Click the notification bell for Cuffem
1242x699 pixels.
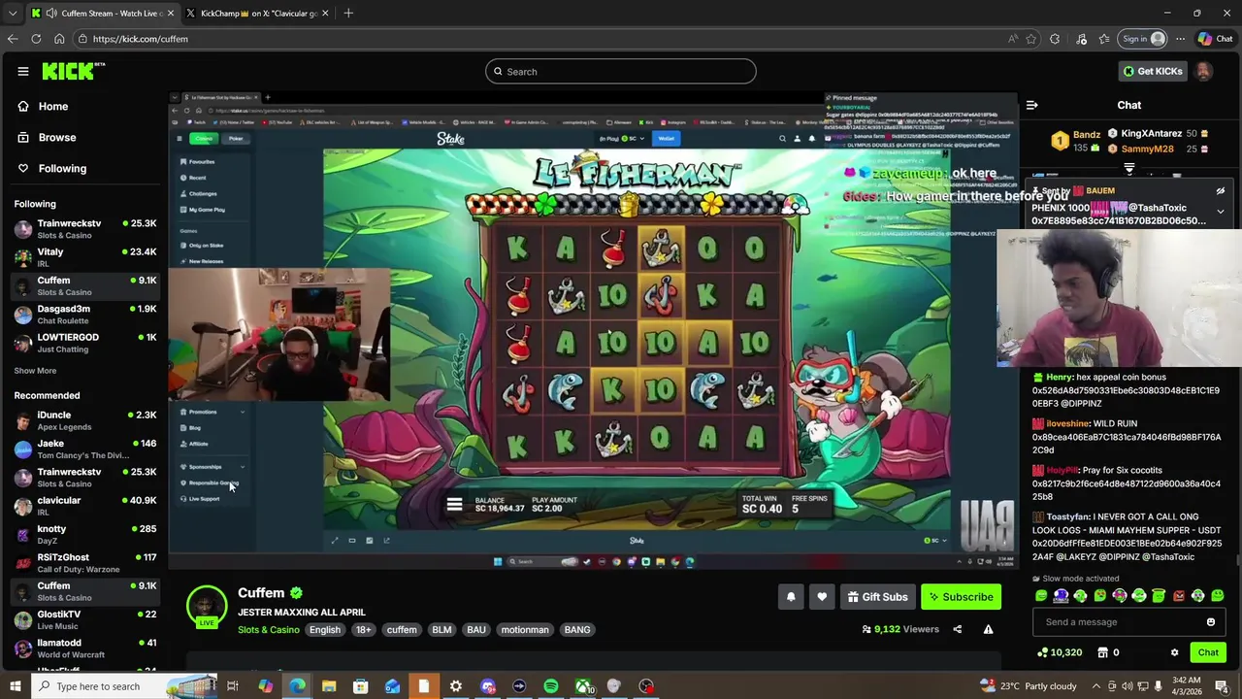tap(791, 597)
